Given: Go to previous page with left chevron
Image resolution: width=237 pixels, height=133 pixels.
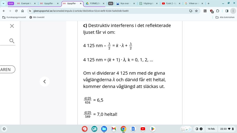Looking at the screenshot, I should click(x=44, y=81).
